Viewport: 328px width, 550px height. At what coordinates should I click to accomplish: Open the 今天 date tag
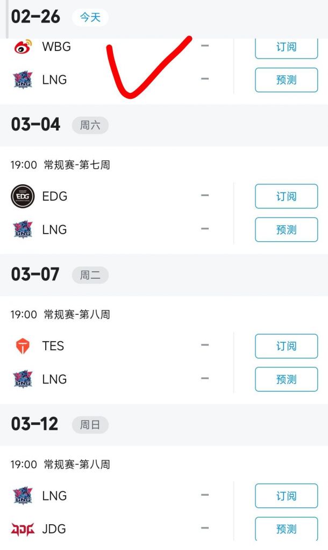(90, 17)
